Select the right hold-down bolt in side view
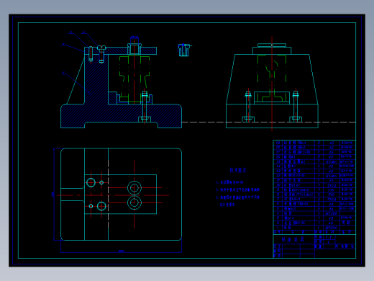Screen dimensions: 374x281 (296, 106)
